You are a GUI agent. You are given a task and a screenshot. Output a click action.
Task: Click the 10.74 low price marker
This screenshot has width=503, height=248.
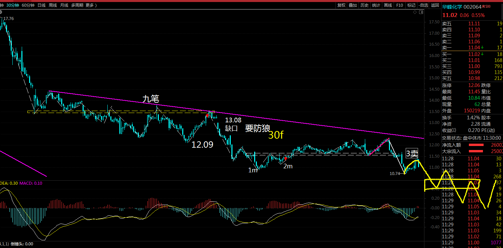[395, 174]
